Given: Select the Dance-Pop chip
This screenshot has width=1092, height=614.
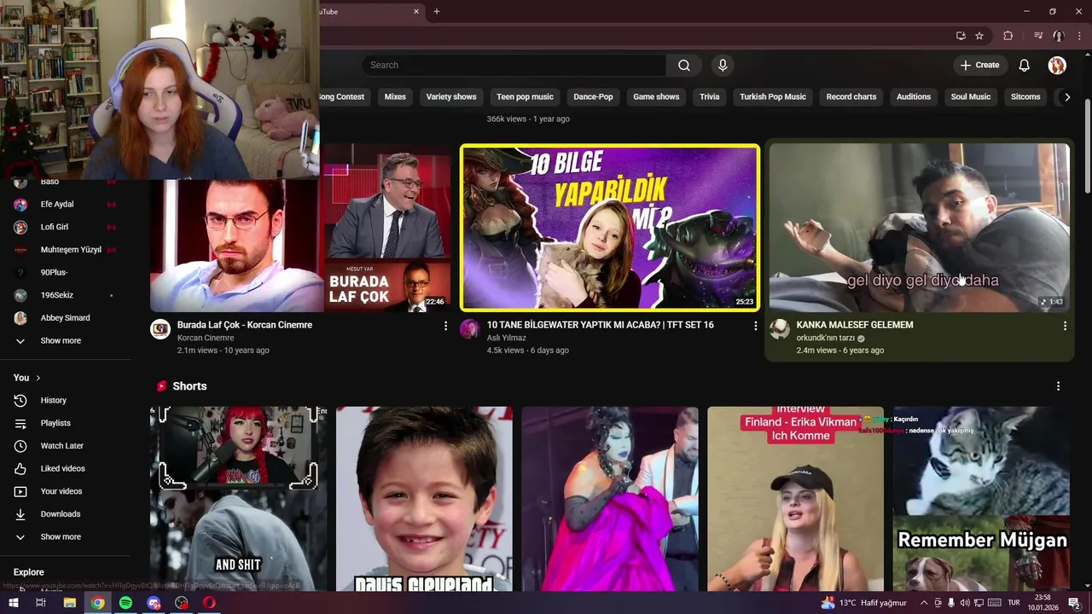Looking at the screenshot, I should pos(593,97).
